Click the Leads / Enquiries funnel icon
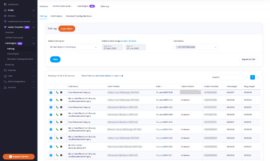Viewport: 270px width, 161px height. (x=5, y=27)
